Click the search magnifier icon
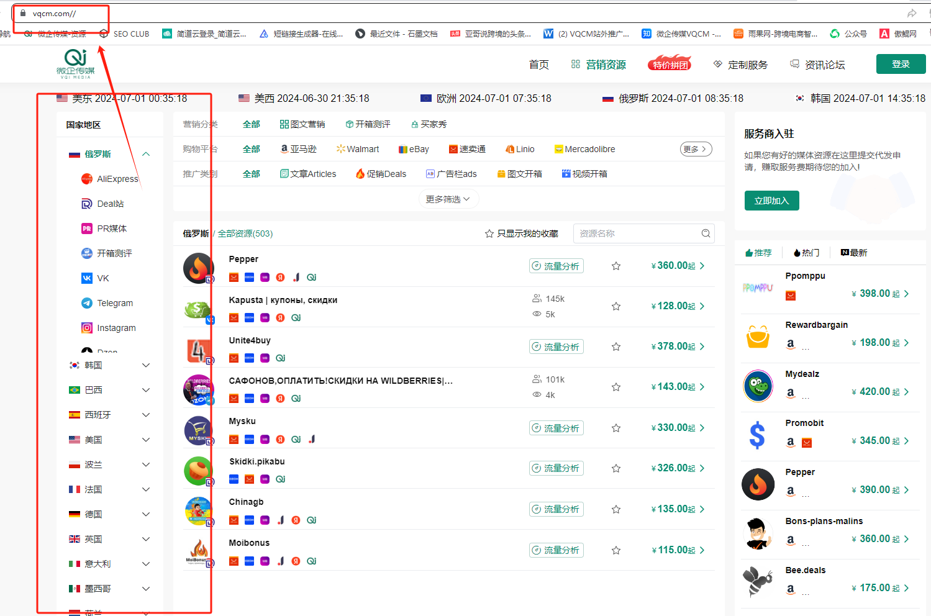The width and height of the screenshot is (931, 616). 706,233
